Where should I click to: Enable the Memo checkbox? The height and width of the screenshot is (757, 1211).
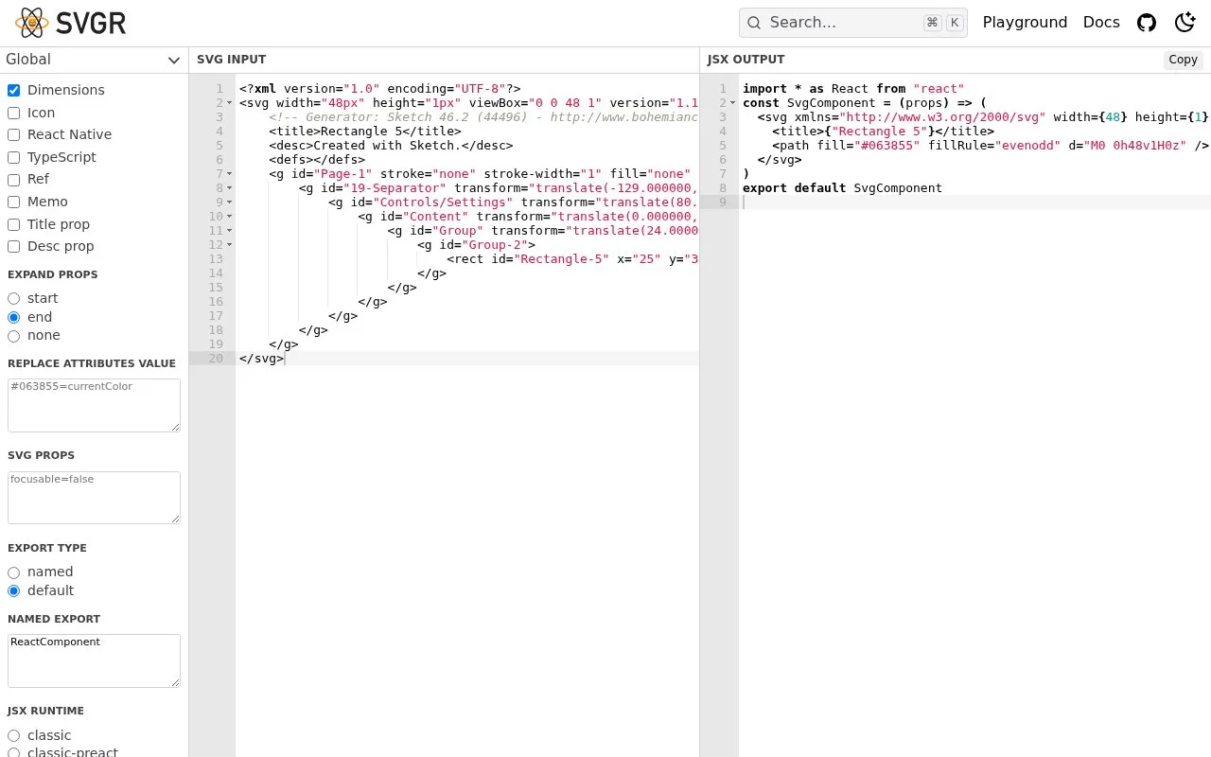click(13, 202)
